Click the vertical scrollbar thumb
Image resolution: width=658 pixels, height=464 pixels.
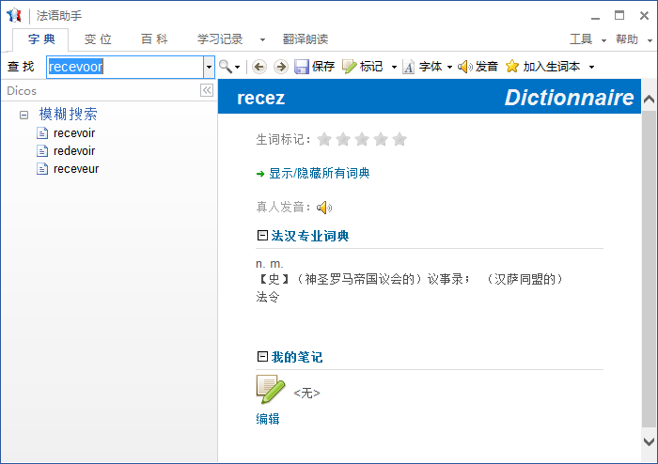coord(650,270)
